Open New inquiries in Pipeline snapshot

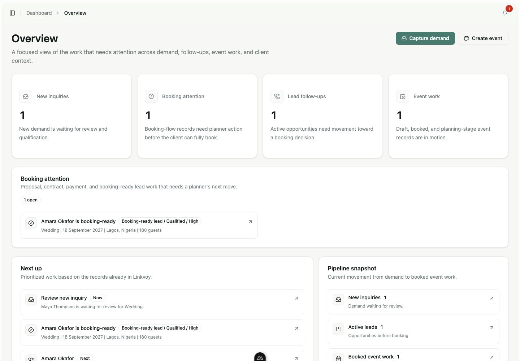[413, 302]
